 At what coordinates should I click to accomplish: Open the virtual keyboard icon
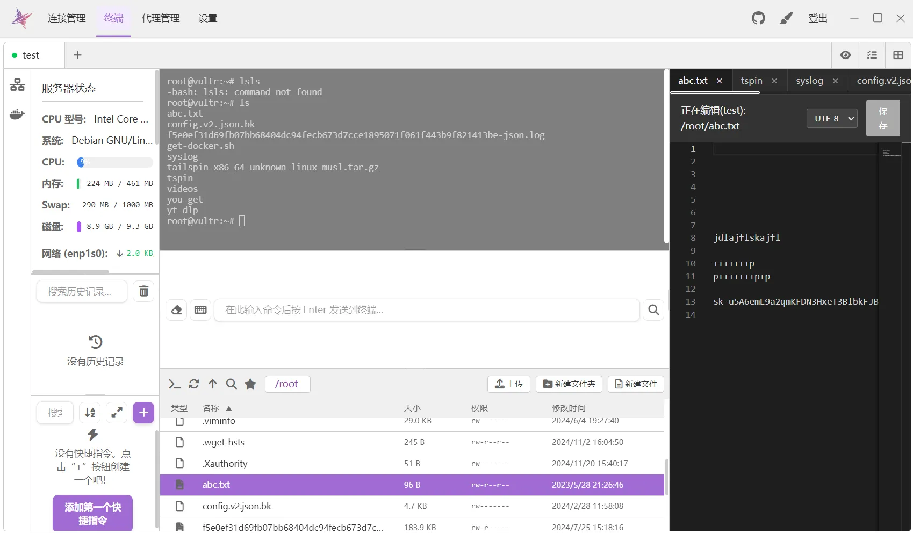[x=200, y=310]
